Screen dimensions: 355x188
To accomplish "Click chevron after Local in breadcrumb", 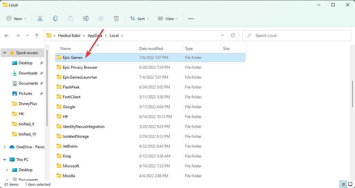I will [122, 36].
